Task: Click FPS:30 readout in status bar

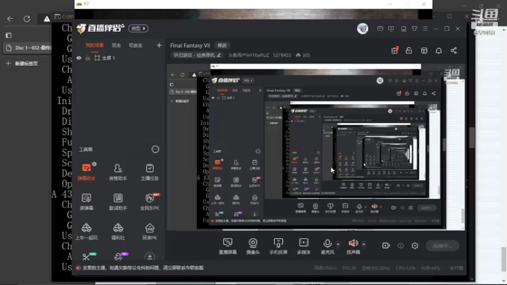Action: pyautogui.click(x=349, y=268)
